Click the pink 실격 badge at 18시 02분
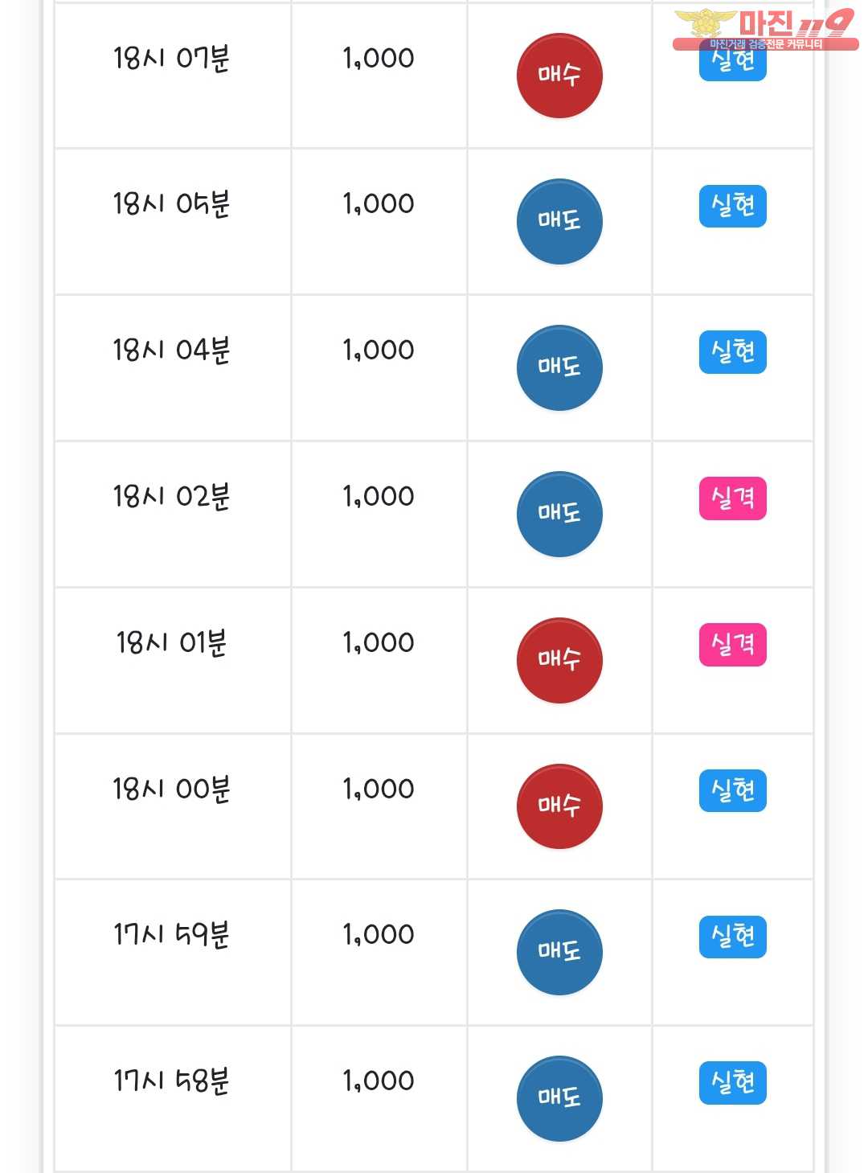Screen dimensions: 868x1173 732,498
